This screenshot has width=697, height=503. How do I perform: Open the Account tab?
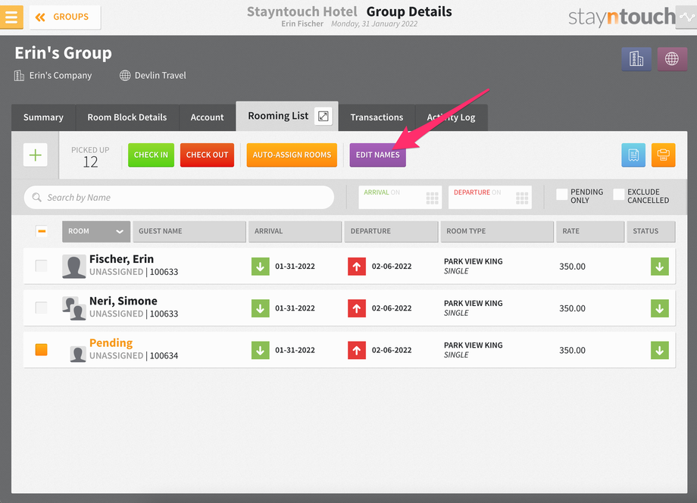tap(207, 117)
